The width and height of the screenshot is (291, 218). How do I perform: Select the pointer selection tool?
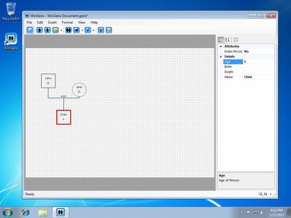click(30, 30)
